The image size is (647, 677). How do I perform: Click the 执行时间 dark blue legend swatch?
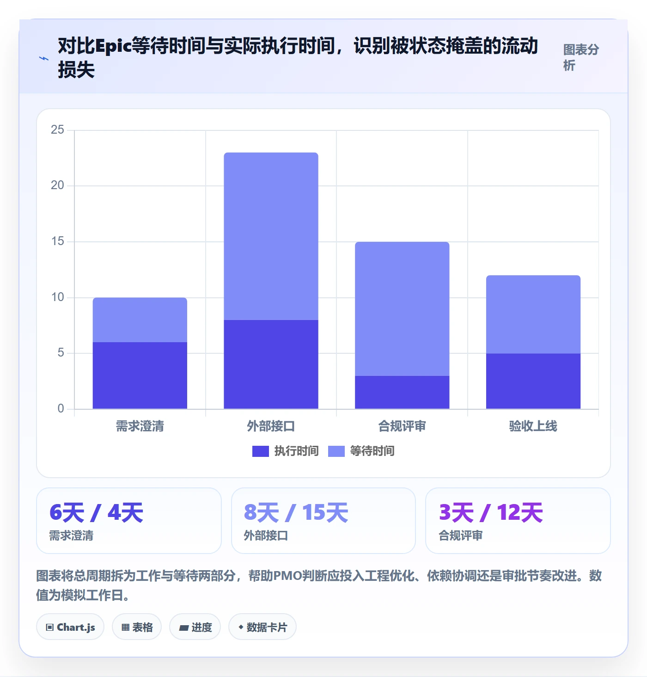pos(261,451)
